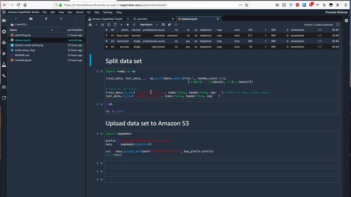Click the Name column sort arrow
The width and height of the screenshot is (351, 197).
click(x=52, y=30)
